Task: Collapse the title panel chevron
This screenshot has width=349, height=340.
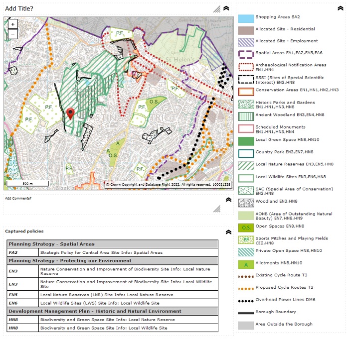Action: coord(226,8)
